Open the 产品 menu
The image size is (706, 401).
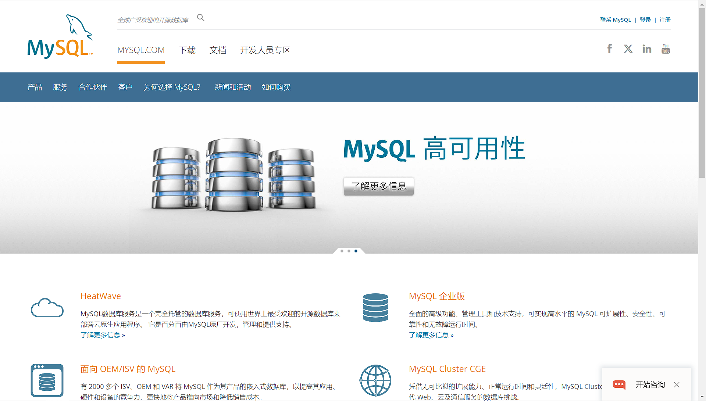pyautogui.click(x=35, y=87)
